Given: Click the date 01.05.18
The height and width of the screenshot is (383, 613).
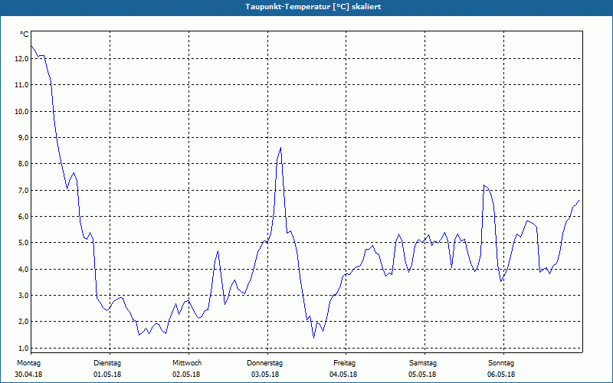Looking at the screenshot, I should 107,375.
